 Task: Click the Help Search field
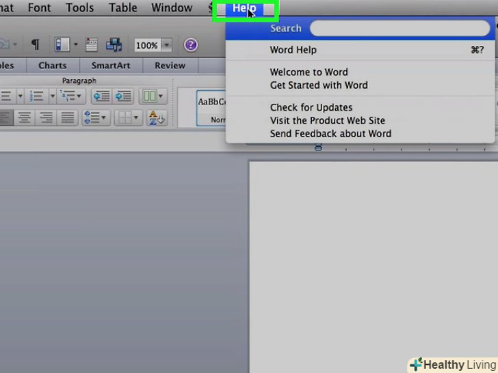point(400,28)
